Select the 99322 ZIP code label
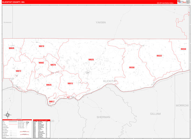Viewport: 192px width, 139px height. (159, 56)
